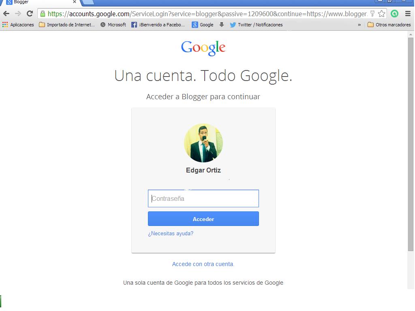Click the blue Acceder button
This screenshot has width=415, height=311.
pos(203,219)
